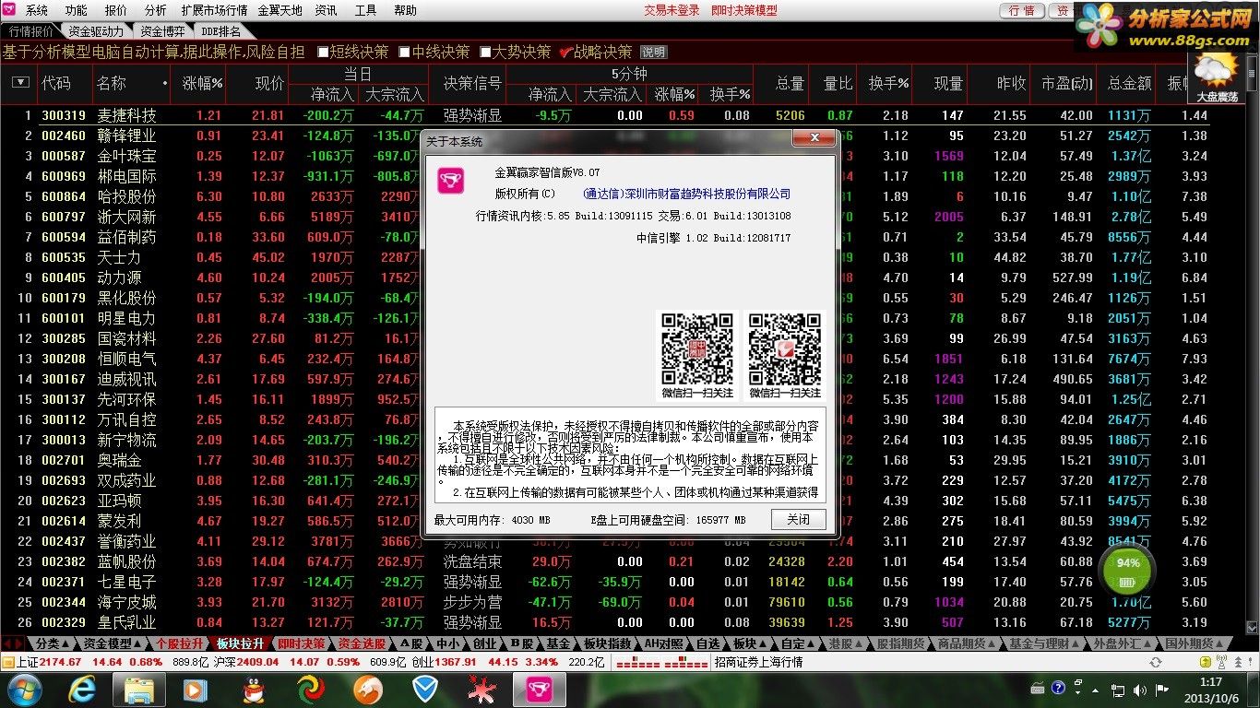1260x708 pixels.
Task: Toggle the checked 战略决策 option
Action: tap(566, 52)
